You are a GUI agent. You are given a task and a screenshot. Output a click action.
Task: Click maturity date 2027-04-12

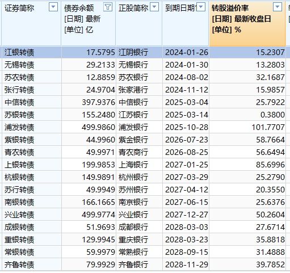point(186,190)
